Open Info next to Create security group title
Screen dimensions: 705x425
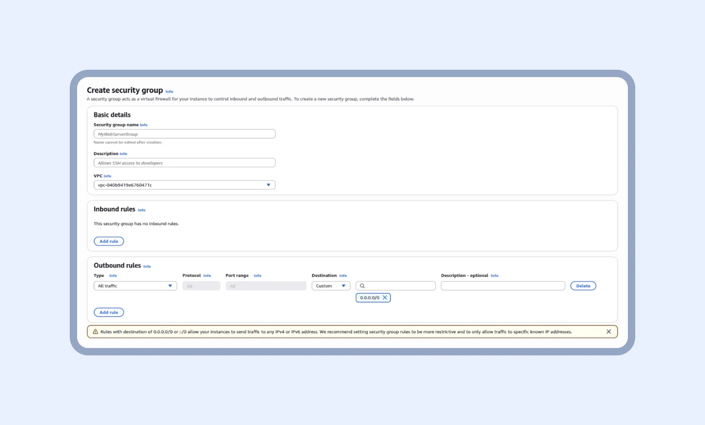click(169, 91)
